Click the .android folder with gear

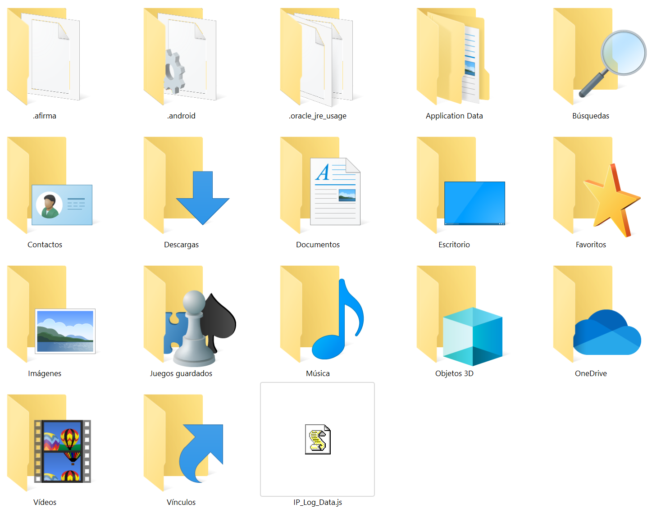pos(181,56)
